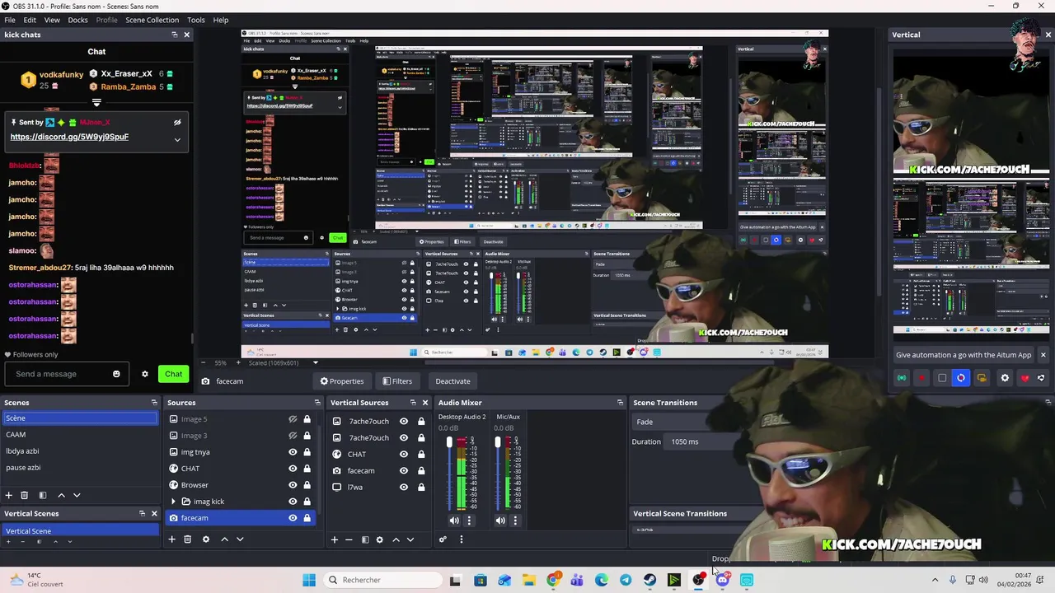The width and height of the screenshot is (1055, 593).
Task: Add a source in Vertical Sources panel
Action: [335, 539]
